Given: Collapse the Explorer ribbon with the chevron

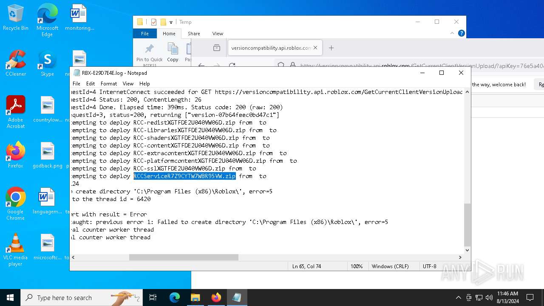Looking at the screenshot, I should (453, 33).
